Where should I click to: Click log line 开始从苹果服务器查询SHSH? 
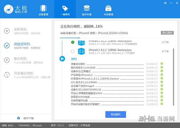pyautogui.click(x=86, y=93)
